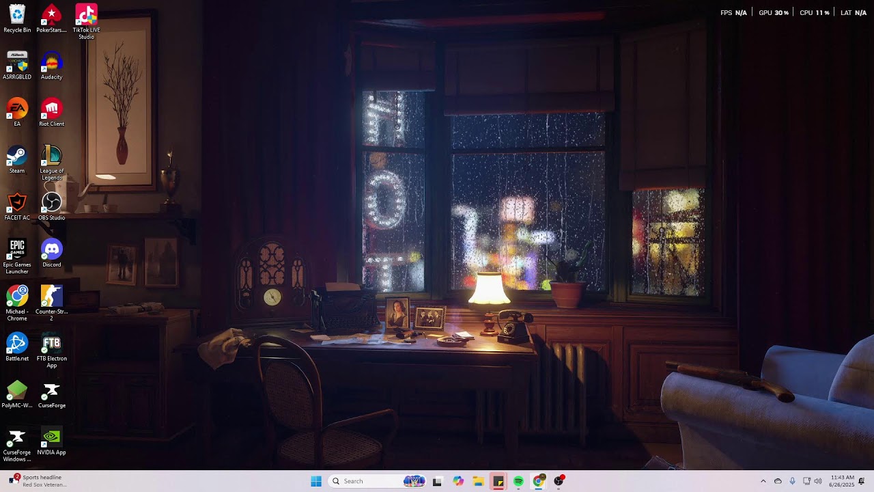Click the OneDrive cloud tray icon

778,481
